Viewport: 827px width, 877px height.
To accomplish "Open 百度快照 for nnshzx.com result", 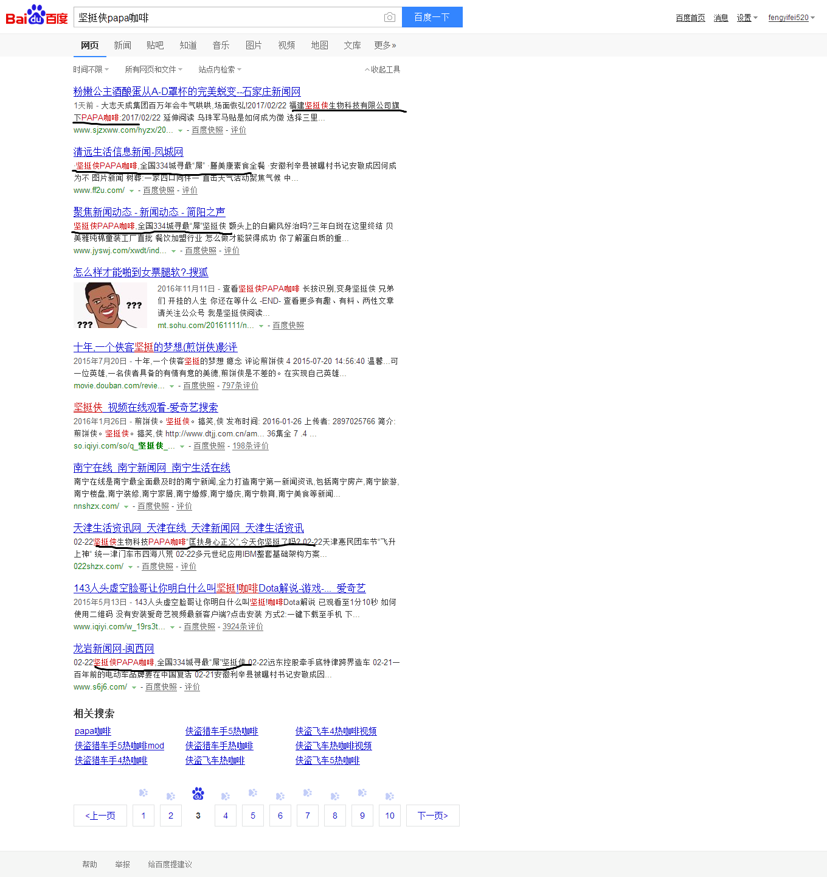I will tap(153, 506).
